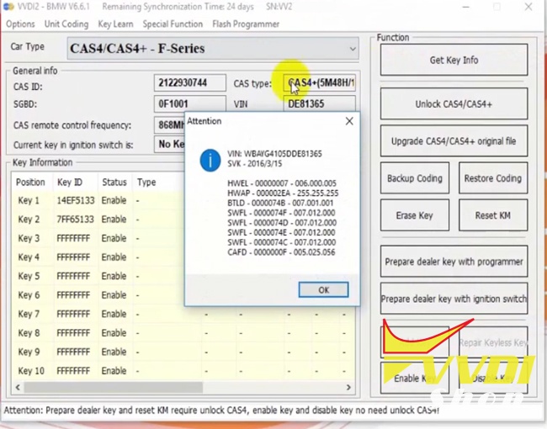Close the Attention dialog with X
Image resolution: width=547 pixels, height=429 pixels.
coord(349,121)
